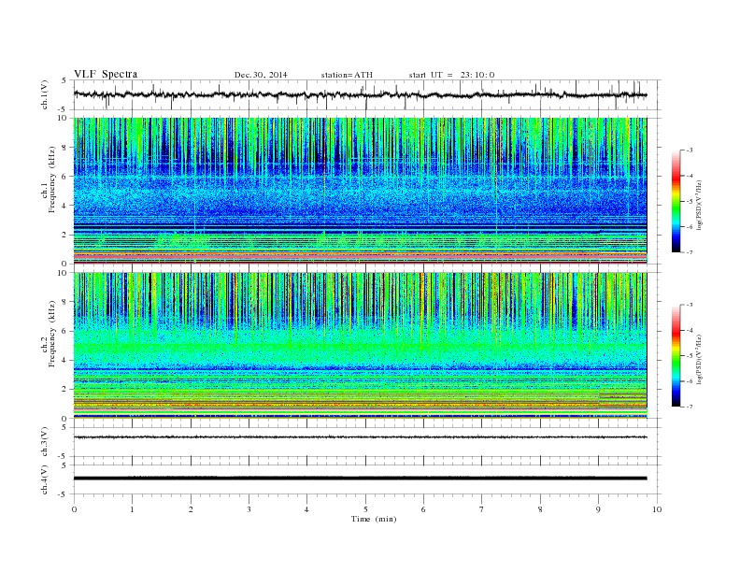740x572 pixels.
Task: Click the "3" tick on the time axis
Action: 249,509
